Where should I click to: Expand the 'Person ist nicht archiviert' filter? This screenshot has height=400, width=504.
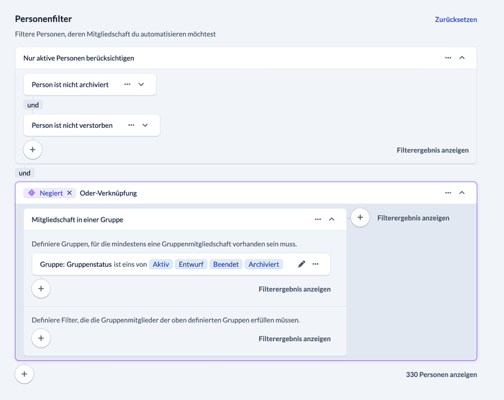[141, 85]
